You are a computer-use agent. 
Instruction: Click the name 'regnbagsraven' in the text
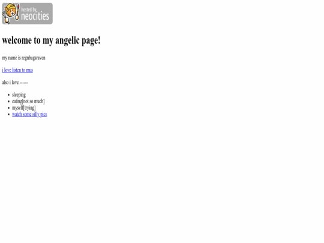coord(34,58)
